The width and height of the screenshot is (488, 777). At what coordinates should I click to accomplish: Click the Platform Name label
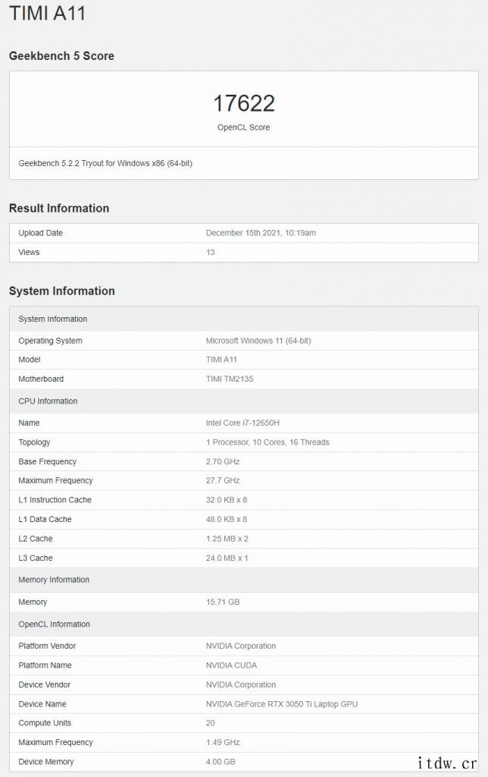(x=45, y=665)
